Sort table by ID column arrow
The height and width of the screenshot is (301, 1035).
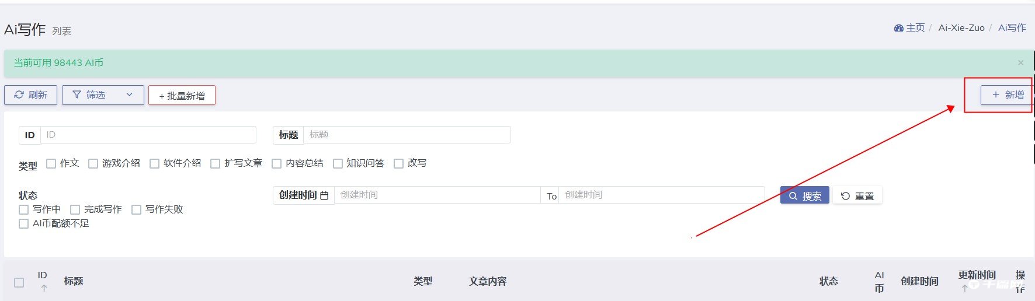pyautogui.click(x=44, y=288)
